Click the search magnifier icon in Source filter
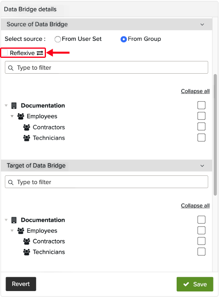This screenshot has height=297, width=219. 11,68
